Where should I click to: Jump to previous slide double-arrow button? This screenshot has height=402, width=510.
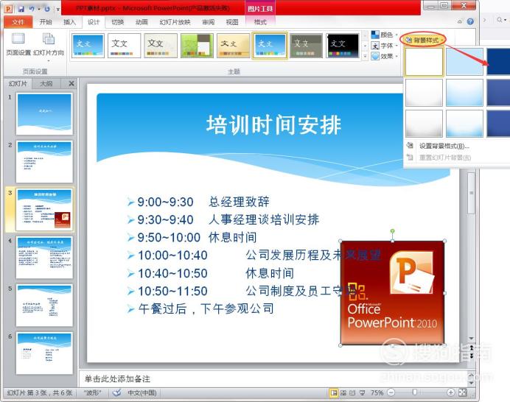coord(471,348)
